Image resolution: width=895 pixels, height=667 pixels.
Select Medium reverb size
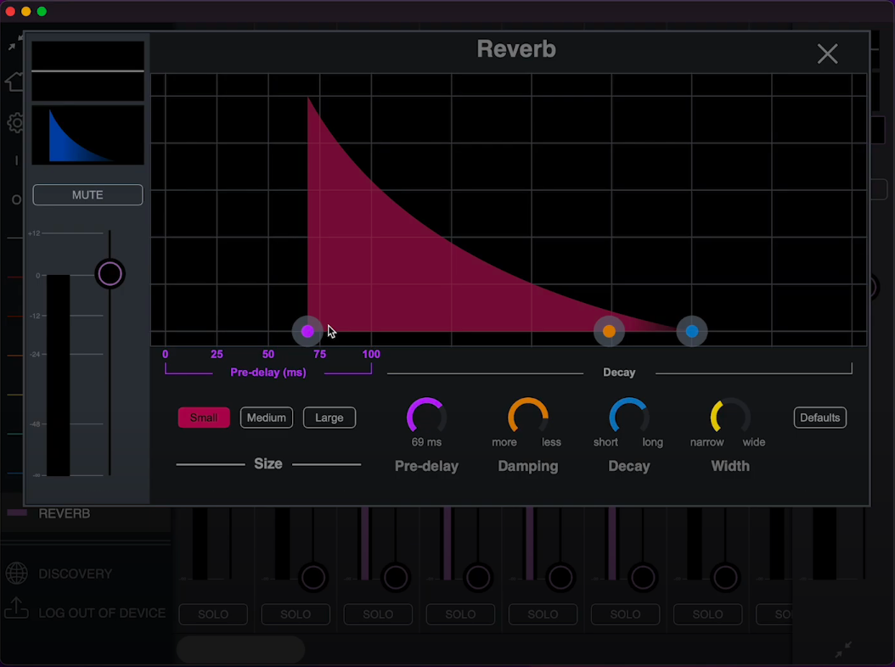267,418
